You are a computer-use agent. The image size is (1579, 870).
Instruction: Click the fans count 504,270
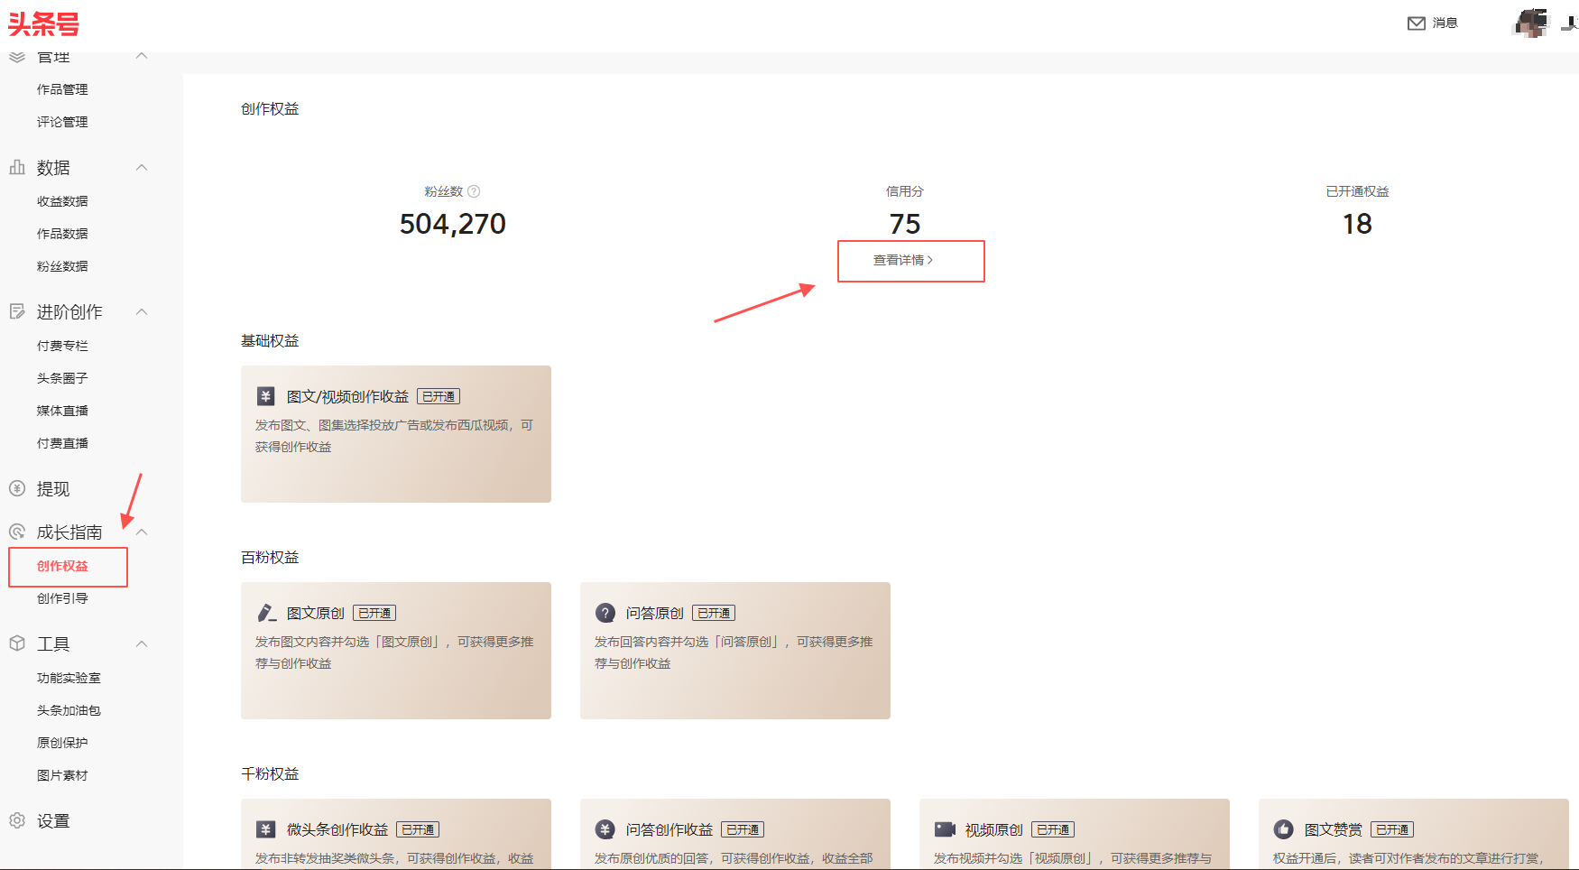click(453, 223)
